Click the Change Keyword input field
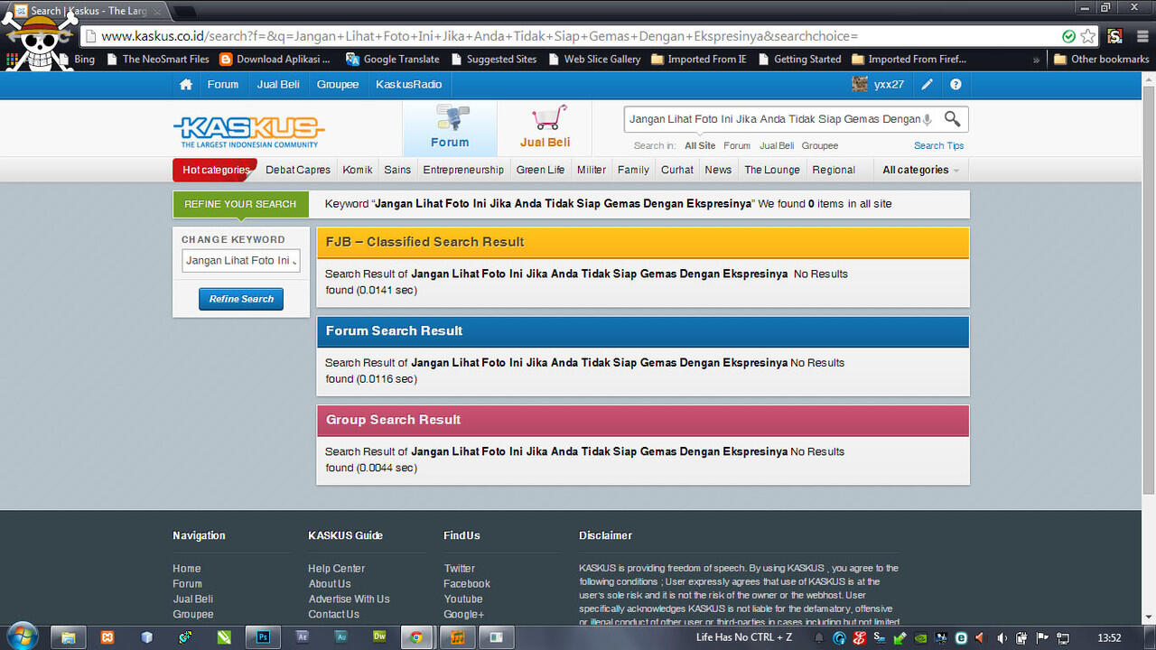This screenshot has width=1156, height=650. pyautogui.click(x=240, y=261)
